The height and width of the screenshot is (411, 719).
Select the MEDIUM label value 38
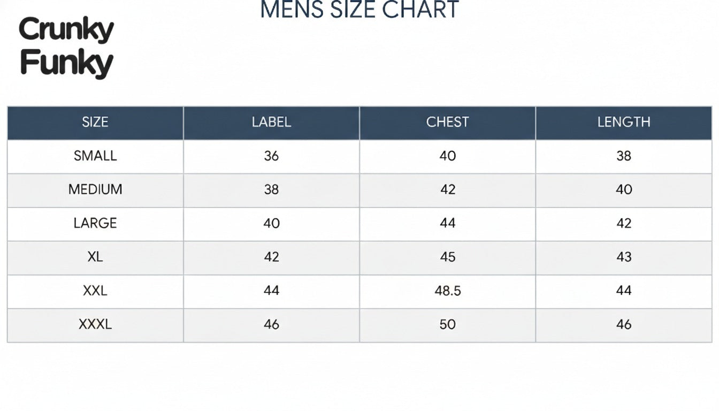271,190
